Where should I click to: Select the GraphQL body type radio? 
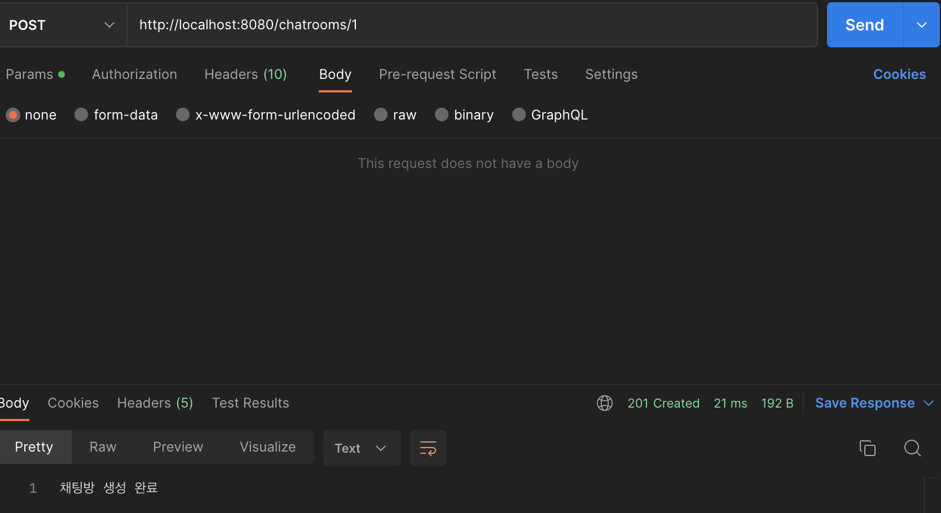(519, 115)
